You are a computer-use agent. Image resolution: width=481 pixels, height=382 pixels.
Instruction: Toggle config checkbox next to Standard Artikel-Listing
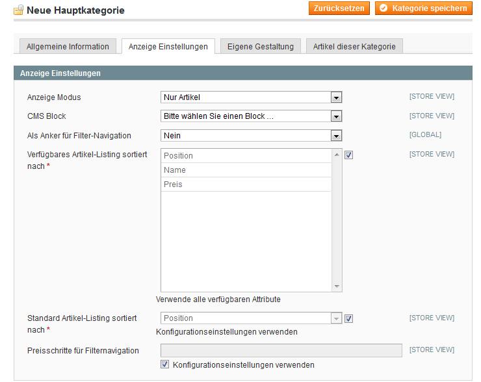click(348, 318)
